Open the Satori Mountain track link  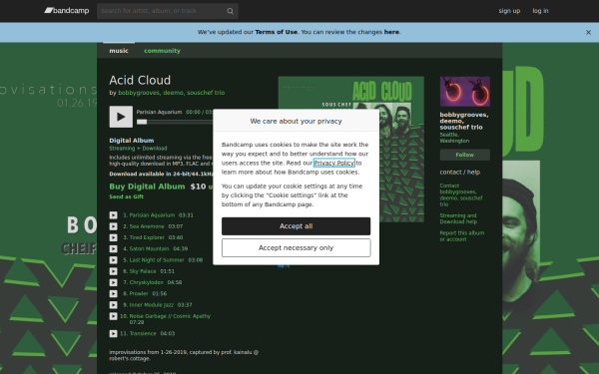pos(149,248)
